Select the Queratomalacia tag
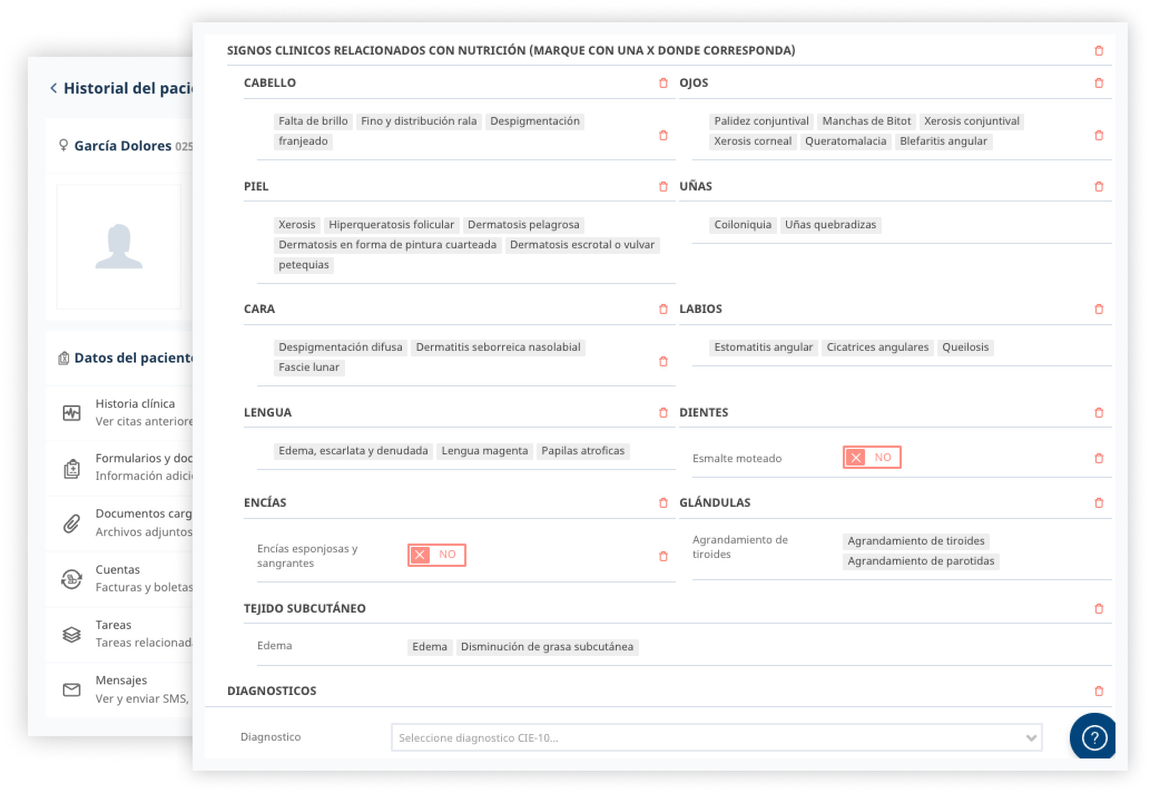1150x793 pixels. [846, 141]
